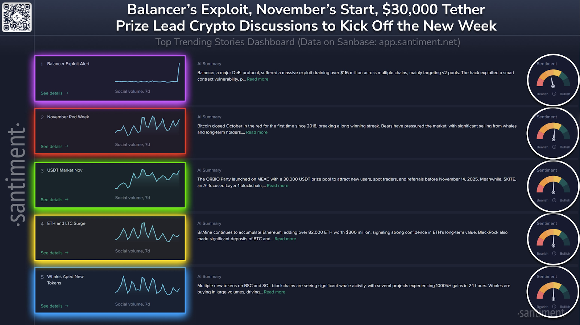The height and width of the screenshot is (325, 580).
Task: Click the info icon on the November Red Week gauge
Action: click(554, 147)
